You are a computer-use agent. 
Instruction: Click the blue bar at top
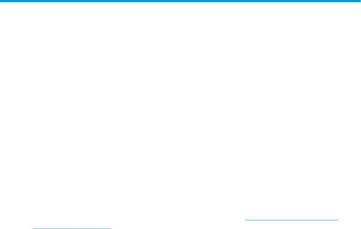[180, 1]
